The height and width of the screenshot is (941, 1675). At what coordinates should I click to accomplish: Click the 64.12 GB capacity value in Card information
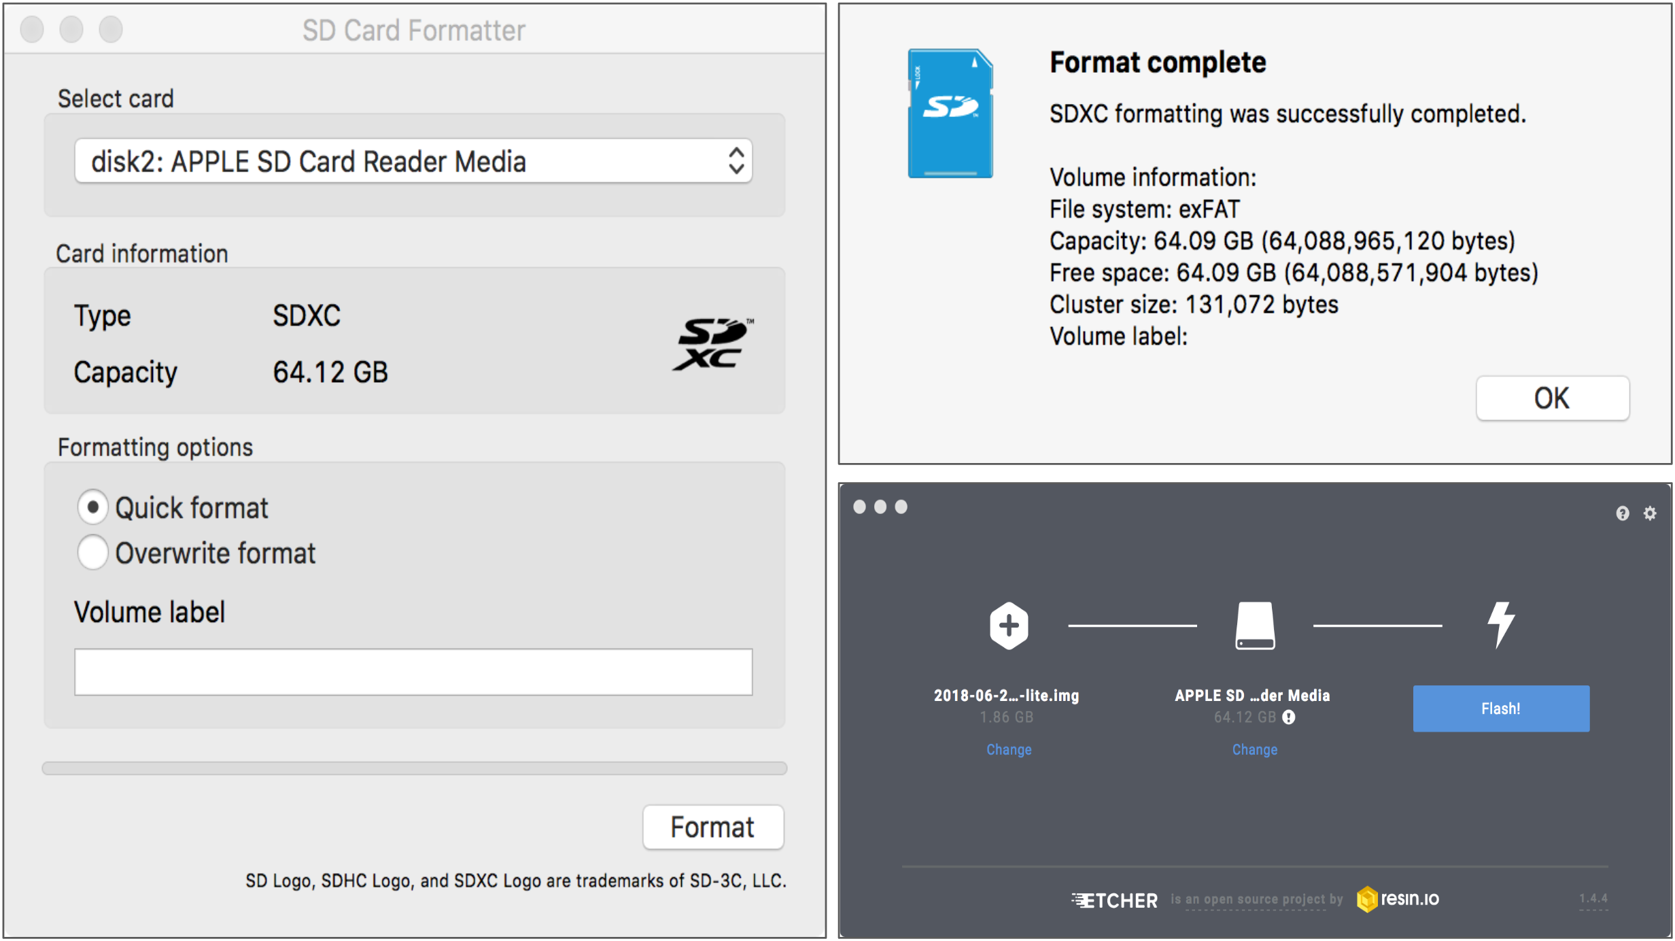click(x=330, y=373)
